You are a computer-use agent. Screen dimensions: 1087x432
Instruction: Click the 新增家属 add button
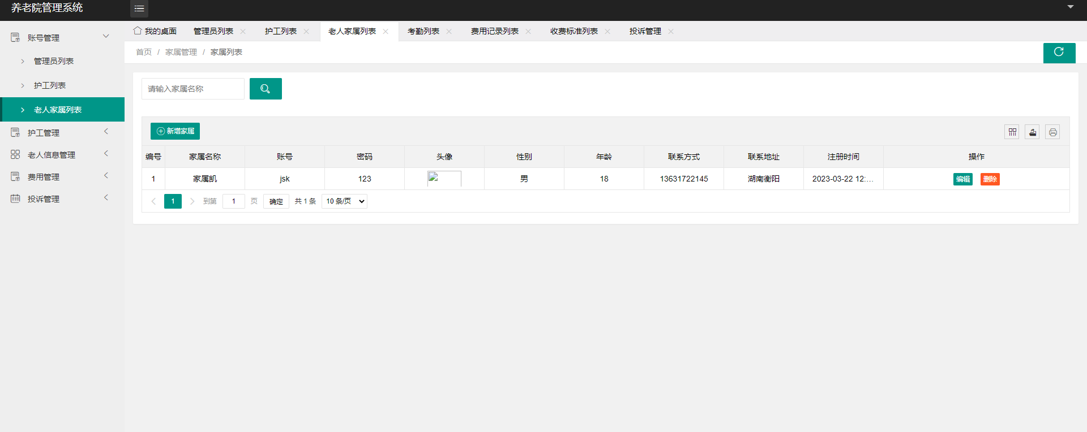pos(175,131)
